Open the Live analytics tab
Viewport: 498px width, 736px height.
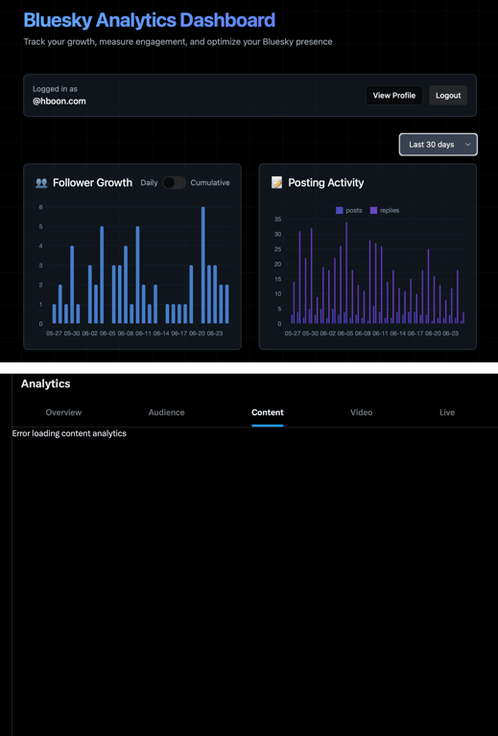pos(447,413)
